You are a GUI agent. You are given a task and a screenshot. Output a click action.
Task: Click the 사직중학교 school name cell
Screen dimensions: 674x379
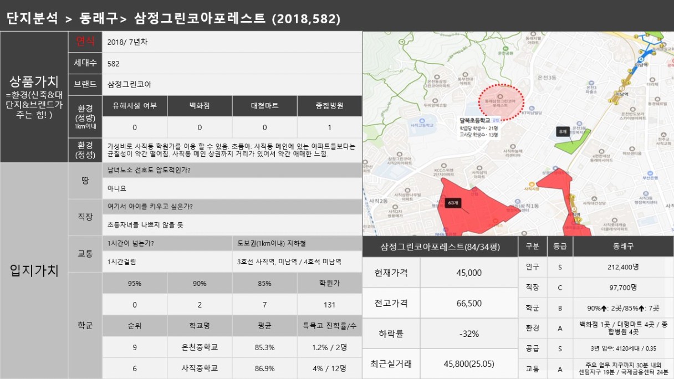pyautogui.click(x=200, y=368)
